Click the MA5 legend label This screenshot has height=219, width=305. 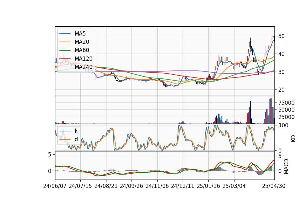[x=80, y=34]
